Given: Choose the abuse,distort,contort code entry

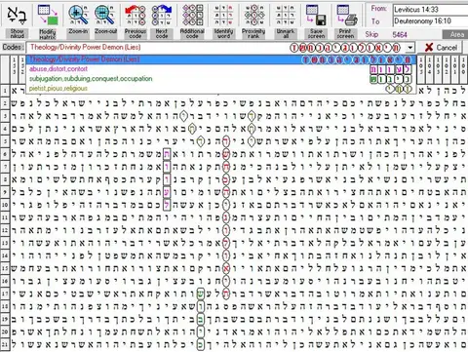Looking at the screenshot, I should [x=221, y=69].
